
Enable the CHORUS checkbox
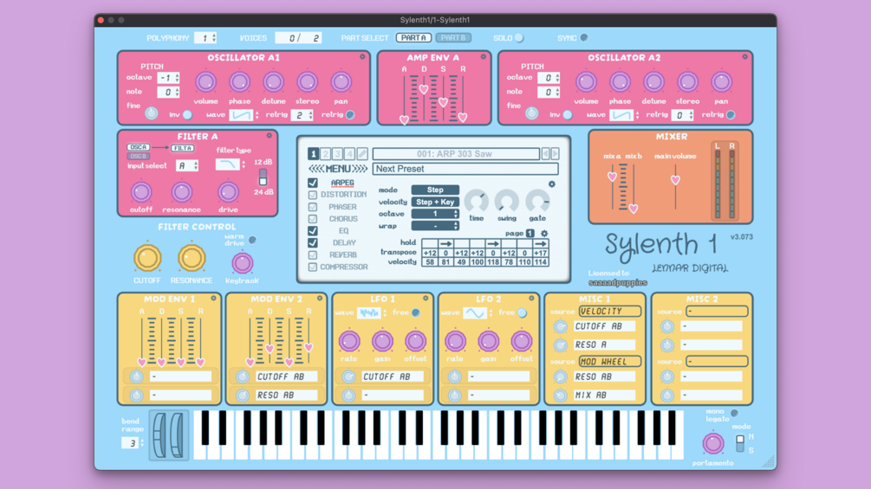point(313,219)
